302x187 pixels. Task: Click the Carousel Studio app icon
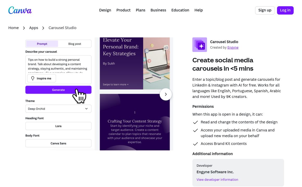[x=199, y=45]
